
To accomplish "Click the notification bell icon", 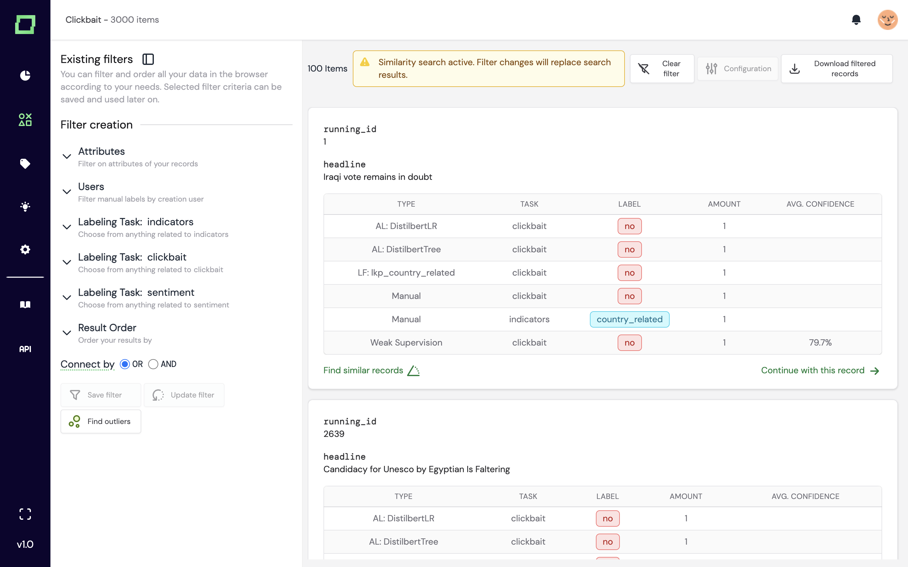I will click(856, 20).
